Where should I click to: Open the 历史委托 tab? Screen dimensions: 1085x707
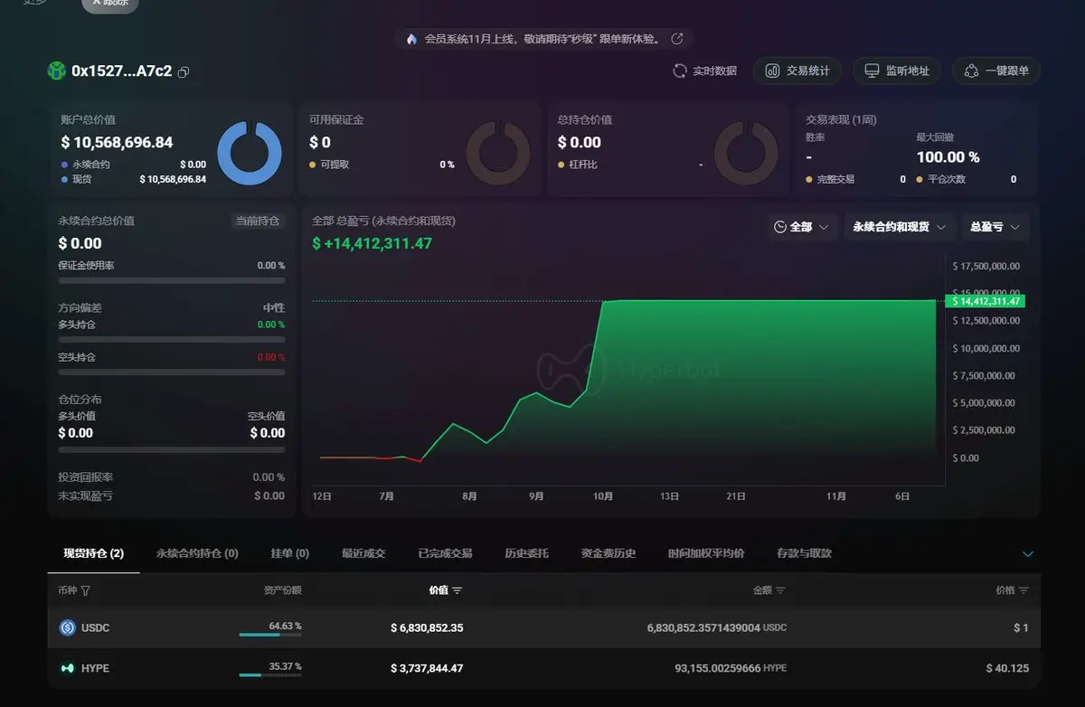[x=526, y=553]
